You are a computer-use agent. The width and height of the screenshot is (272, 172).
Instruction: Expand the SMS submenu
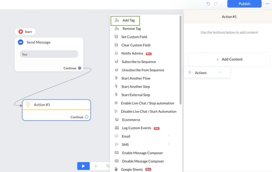(x=169, y=144)
